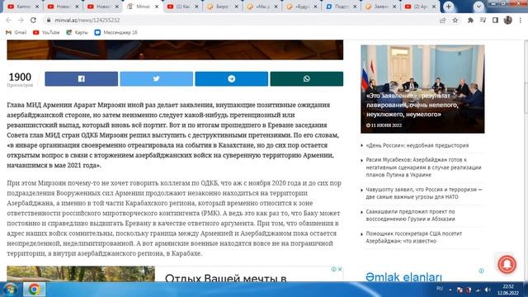Open Windows Start menu

10,290
